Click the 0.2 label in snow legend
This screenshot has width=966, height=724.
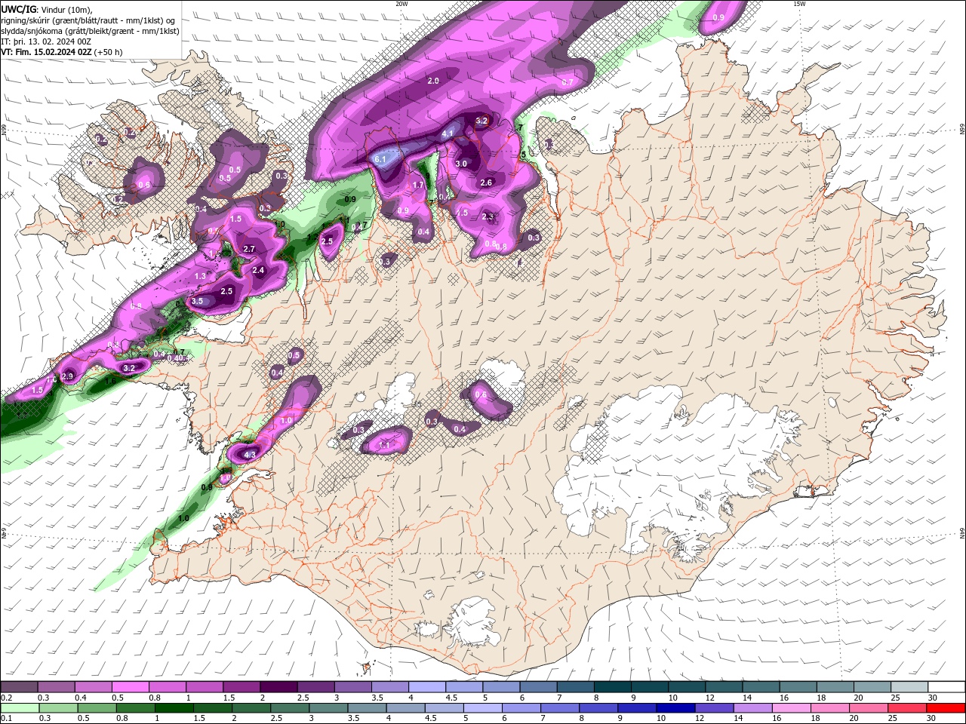tap(6, 698)
